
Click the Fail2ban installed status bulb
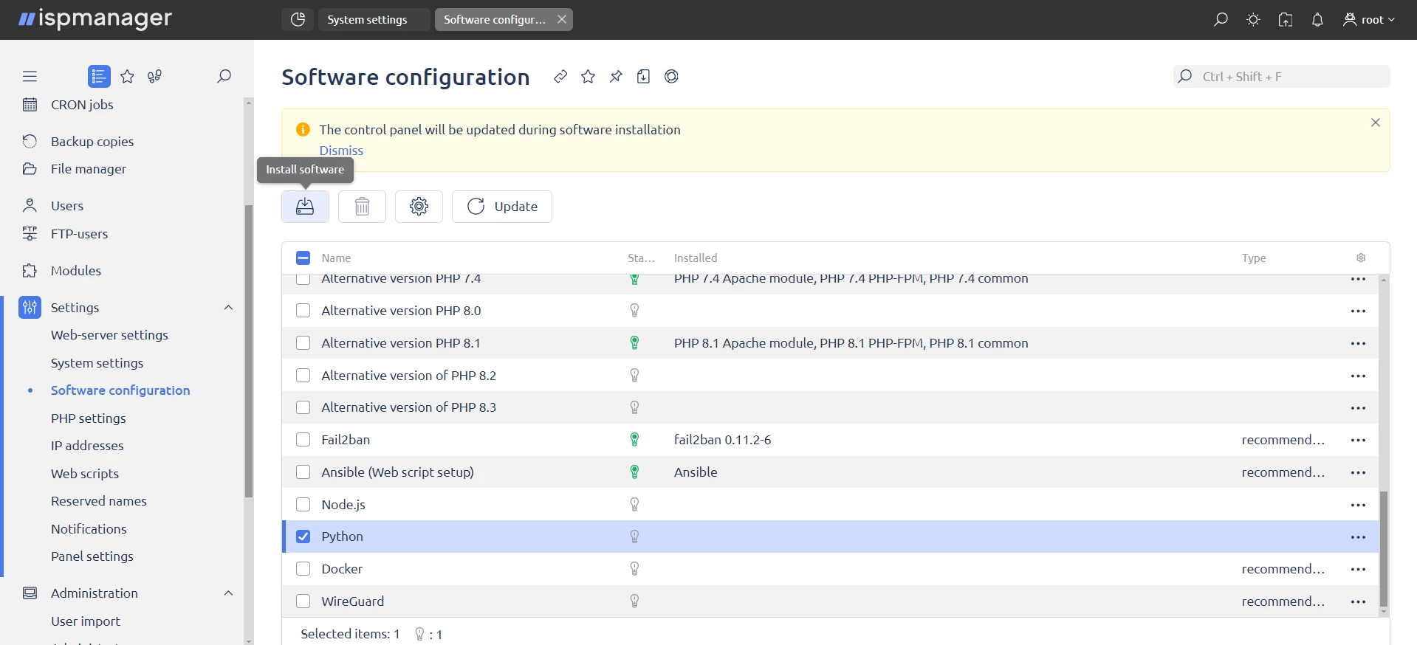pos(634,440)
